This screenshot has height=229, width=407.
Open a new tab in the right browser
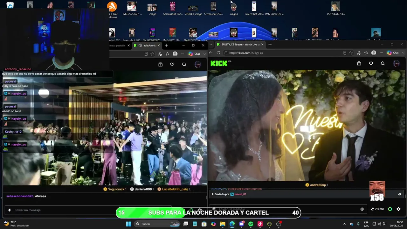[x=270, y=45]
